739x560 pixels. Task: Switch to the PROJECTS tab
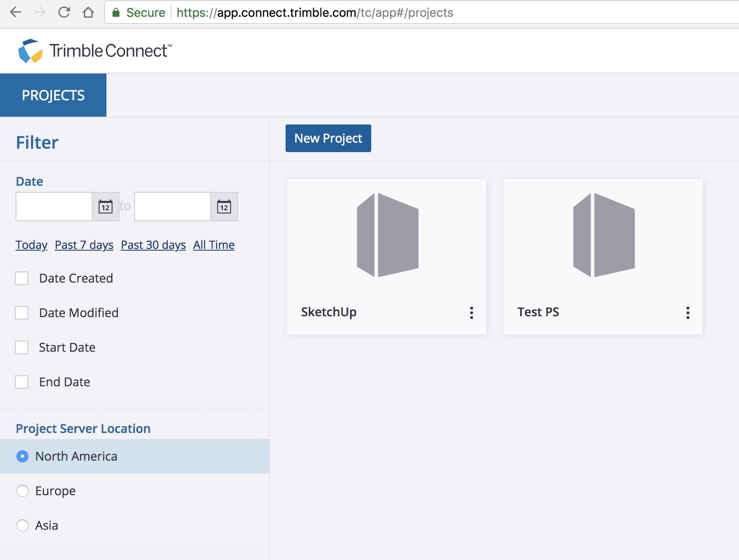53,95
